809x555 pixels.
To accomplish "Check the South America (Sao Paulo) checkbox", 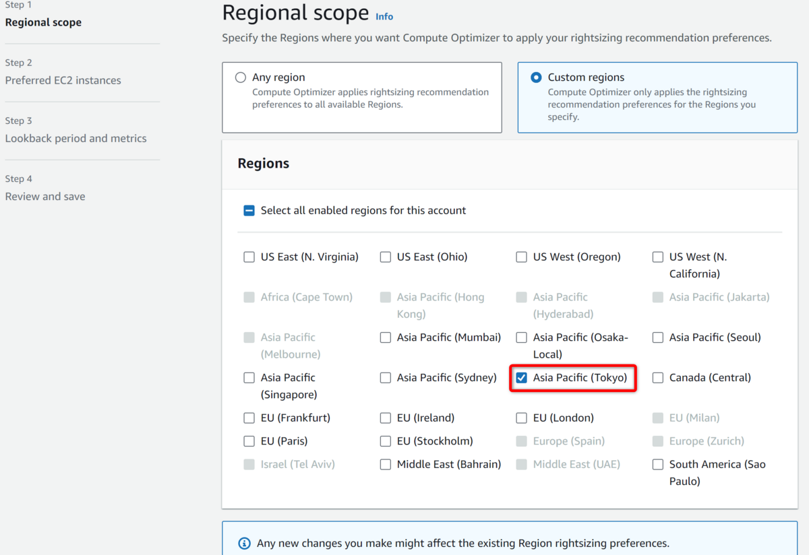I will coord(657,464).
